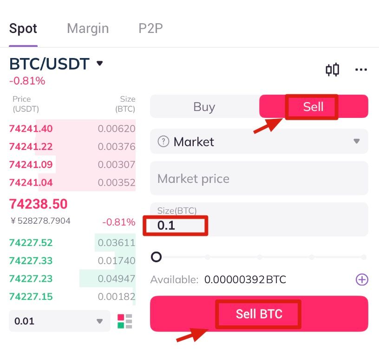This screenshot has width=379, height=350.
Task: Open the candlestick chart view
Action: click(x=332, y=70)
